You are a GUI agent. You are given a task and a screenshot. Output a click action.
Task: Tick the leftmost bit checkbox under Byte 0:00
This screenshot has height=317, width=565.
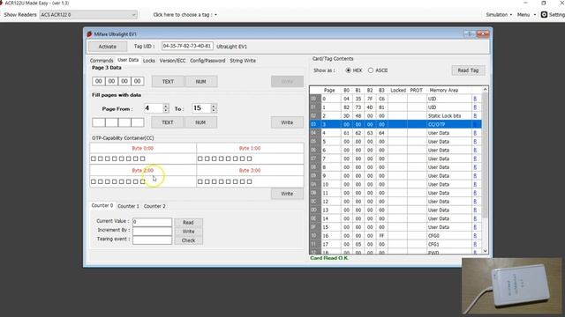click(94, 158)
